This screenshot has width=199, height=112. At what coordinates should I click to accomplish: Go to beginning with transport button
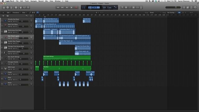point(67,7)
